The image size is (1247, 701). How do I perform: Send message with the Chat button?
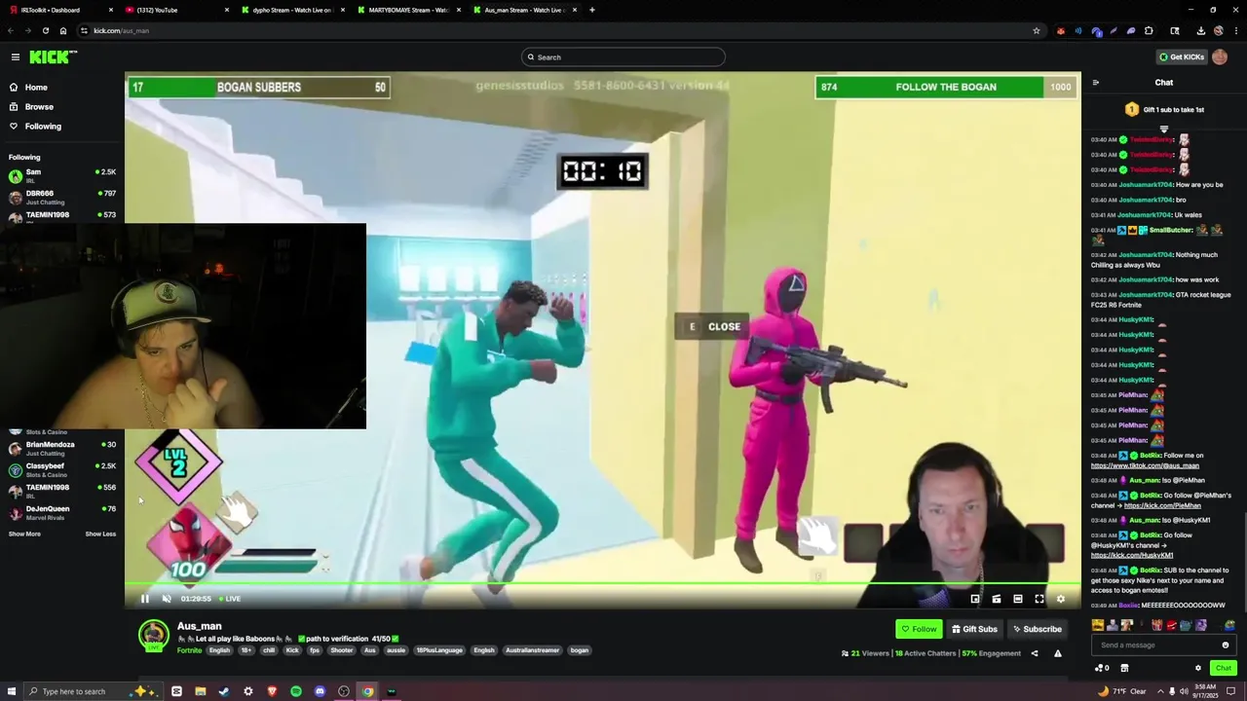(1224, 668)
